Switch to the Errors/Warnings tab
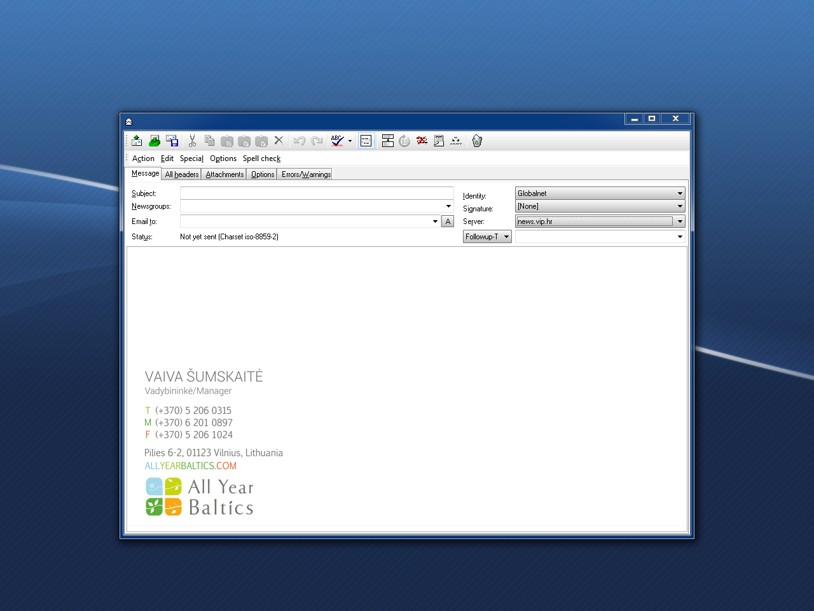814x611 pixels. coord(306,174)
